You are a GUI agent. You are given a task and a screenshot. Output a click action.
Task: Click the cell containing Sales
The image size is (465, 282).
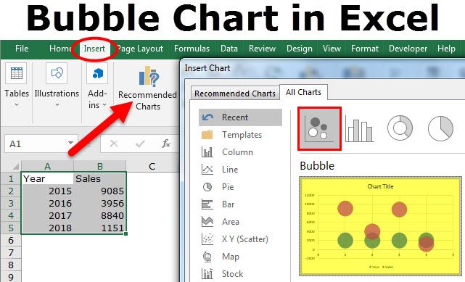pyautogui.click(x=100, y=178)
